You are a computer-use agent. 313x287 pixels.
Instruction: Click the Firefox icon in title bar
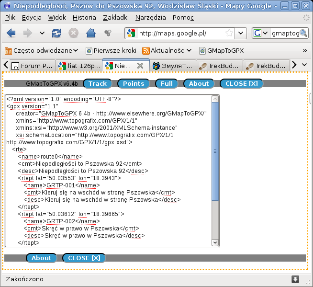tap(7, 6)
